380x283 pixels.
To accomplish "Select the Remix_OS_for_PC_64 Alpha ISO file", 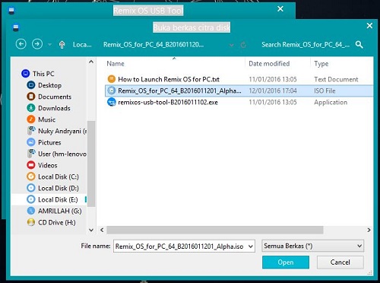I will pyautogui.click(x=239, y=91).
